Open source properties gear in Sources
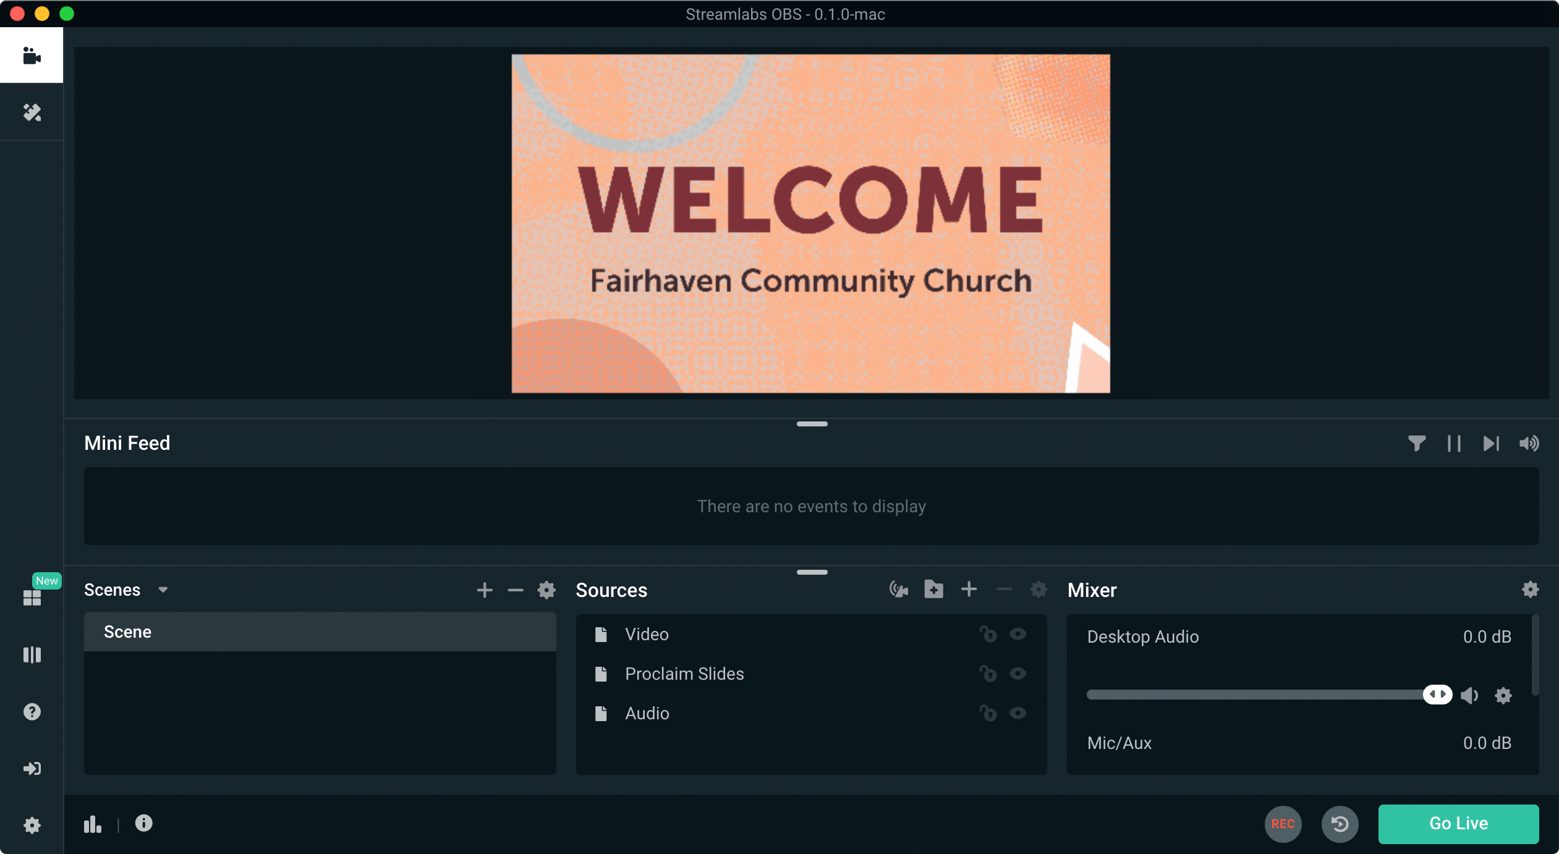Image resolution: width=1559 pixels, height=854 pixels. [1039, 590]
